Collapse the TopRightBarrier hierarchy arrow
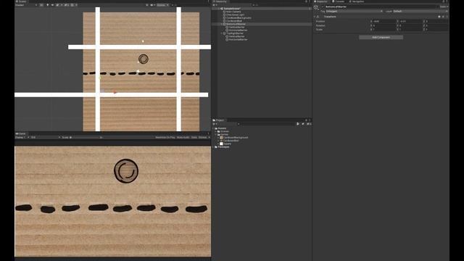This screenshot has height=261, width=464. point(222,33)
